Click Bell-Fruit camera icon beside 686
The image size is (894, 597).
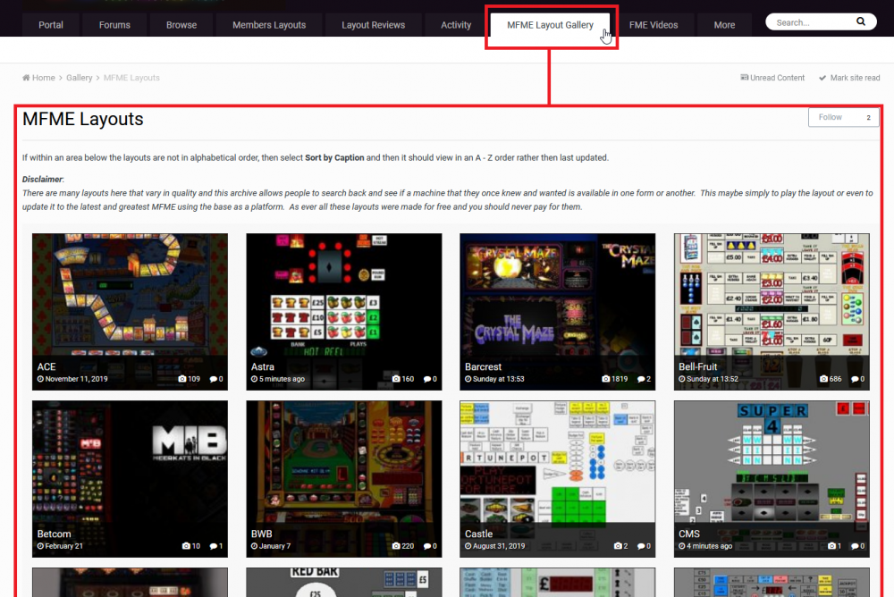(823, 379)
